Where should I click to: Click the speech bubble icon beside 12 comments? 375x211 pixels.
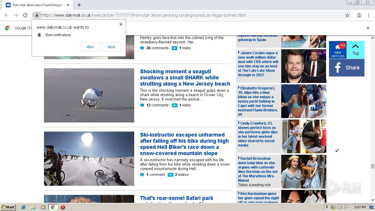pyautogui.click(x=142, y=105)
